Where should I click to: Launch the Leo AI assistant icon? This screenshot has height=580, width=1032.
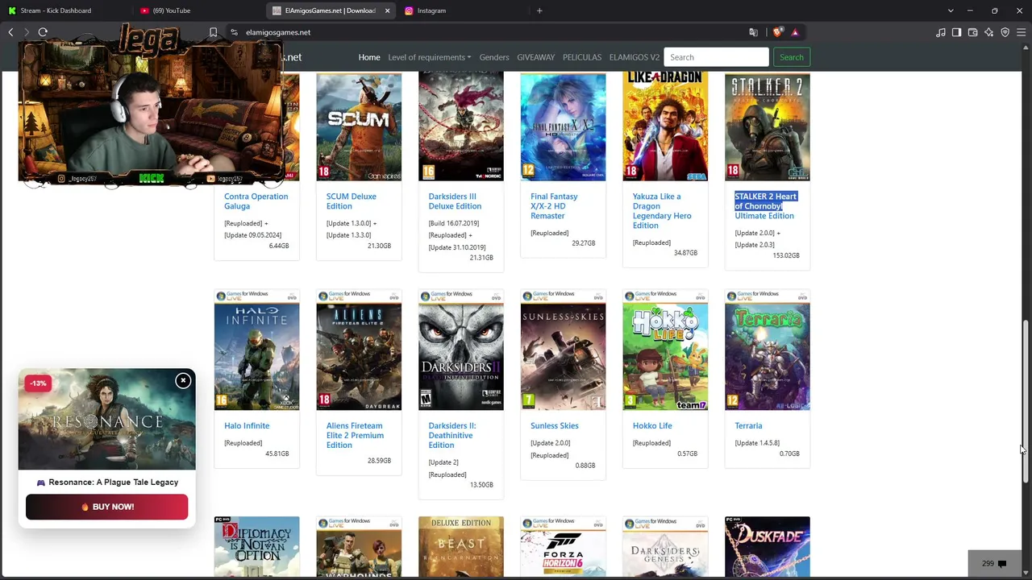click(x=988, y=32)
